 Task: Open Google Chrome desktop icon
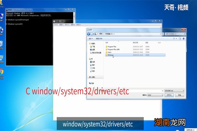coord(2,74)
